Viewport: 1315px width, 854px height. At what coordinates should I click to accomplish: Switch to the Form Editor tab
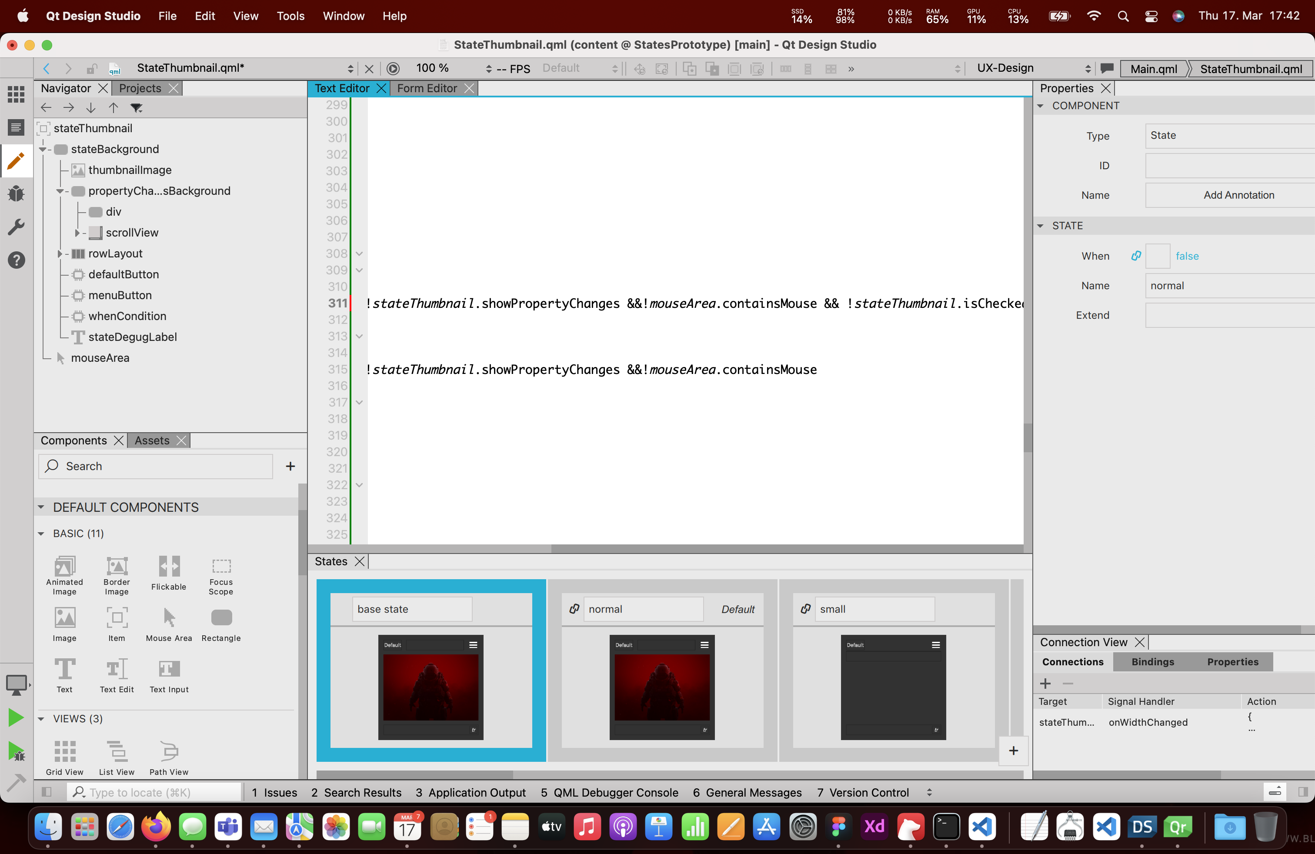[x=427, y=88]
